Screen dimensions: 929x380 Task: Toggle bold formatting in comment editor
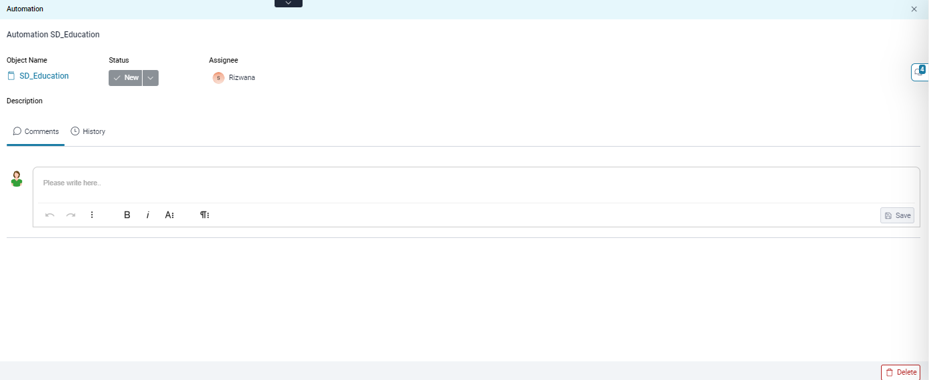(127, 215)
